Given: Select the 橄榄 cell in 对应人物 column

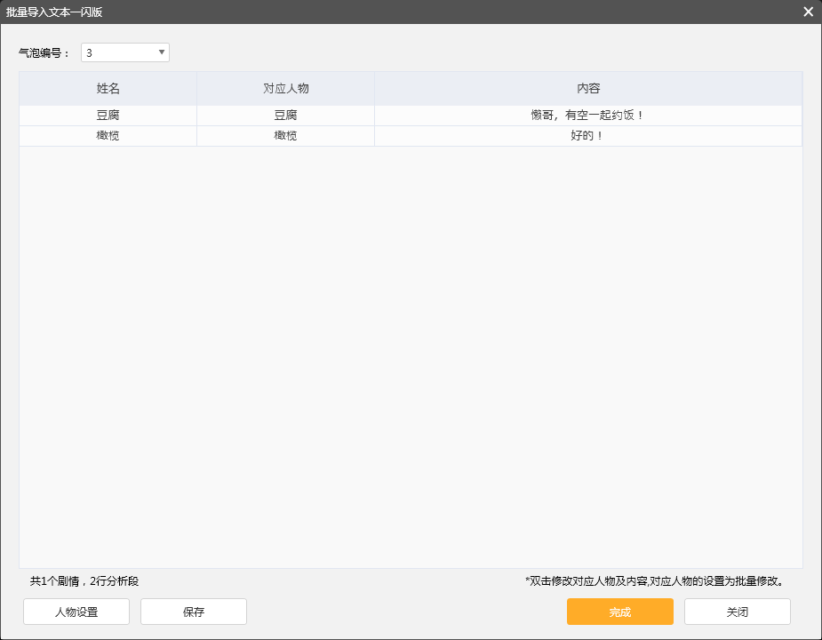Looking at the screenshot, I should (x=285, y=136).
